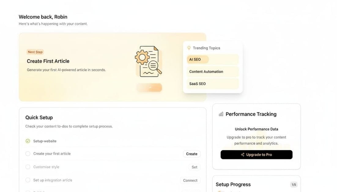Select the SaaS SEO trending topic
This screenshot has width=337, height=192.
[x=212, y=84]
